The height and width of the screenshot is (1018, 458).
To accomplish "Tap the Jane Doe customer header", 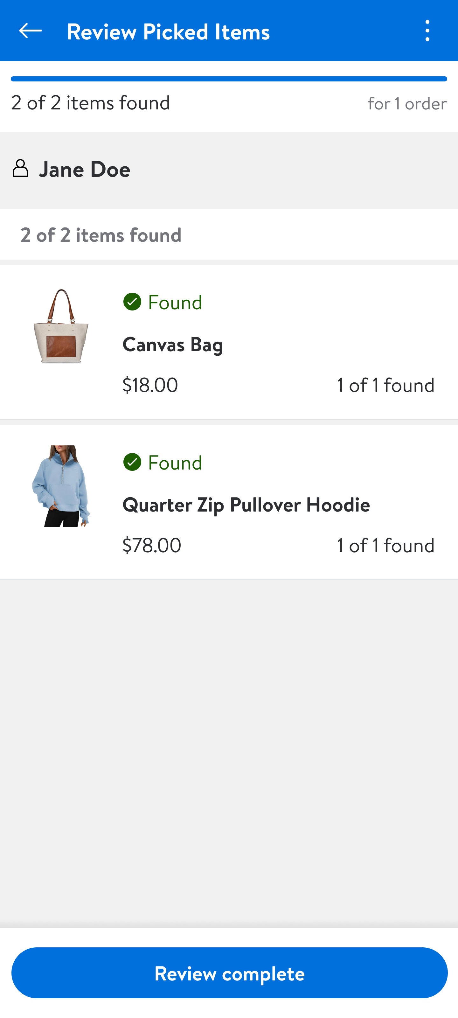I will (x=85, y=169).
